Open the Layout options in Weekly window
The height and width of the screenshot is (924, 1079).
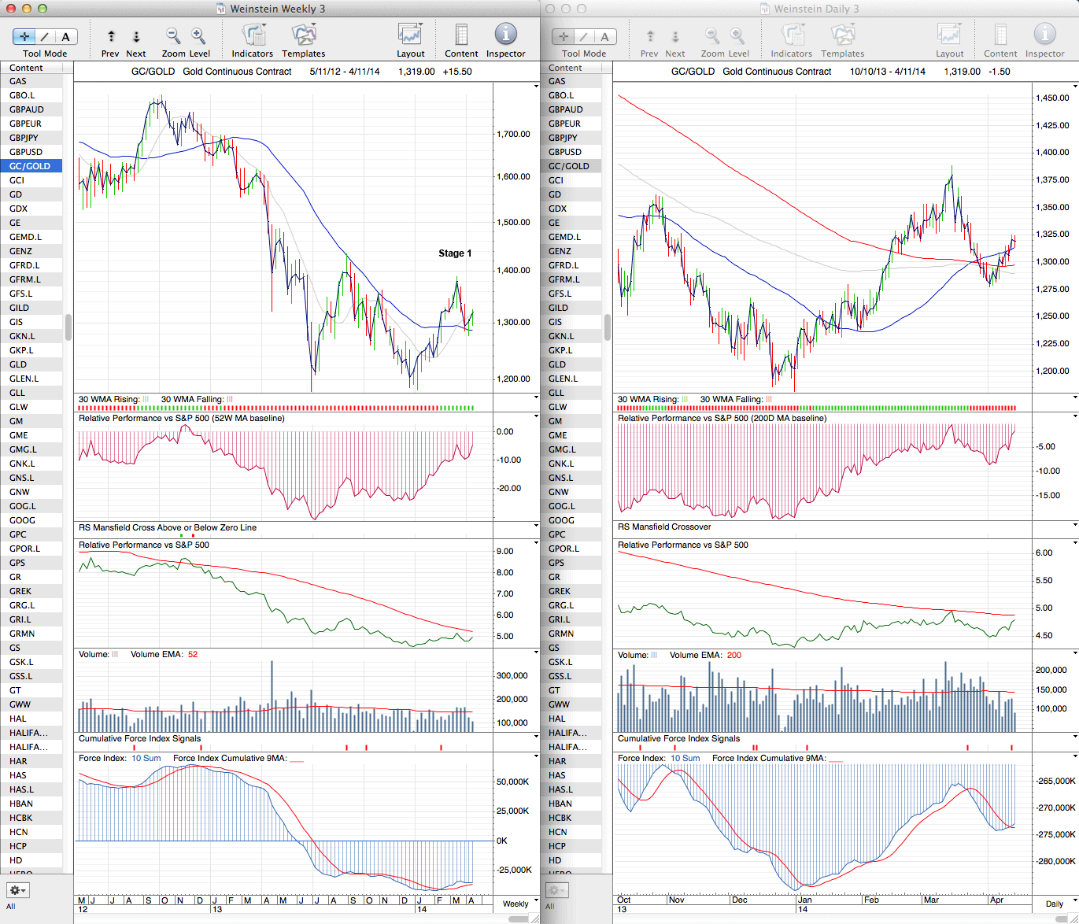(x=410, y=35)
